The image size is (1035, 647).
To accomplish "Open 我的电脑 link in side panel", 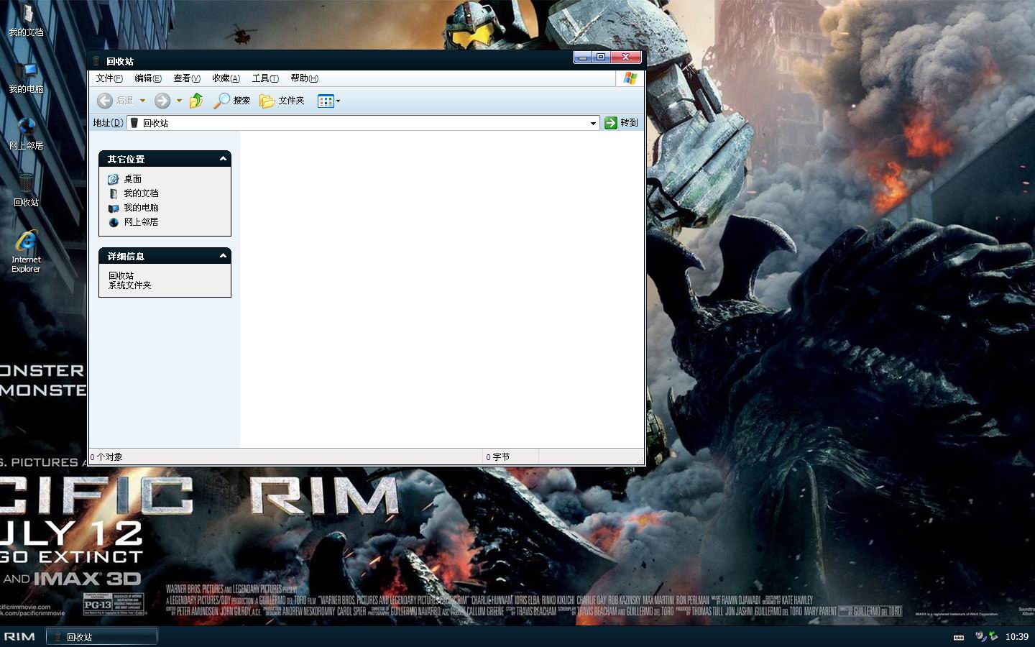I will pos(141,208).
